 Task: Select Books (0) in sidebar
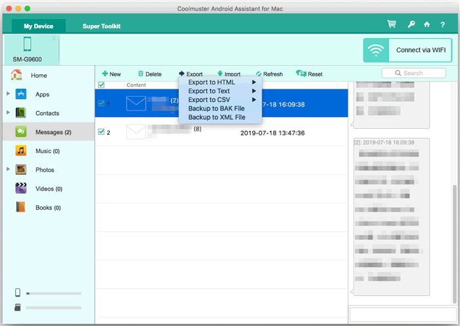click(x=49, y=208)
